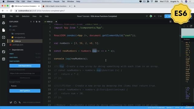This screenshot has height=109, width=194.
Task: Open Configuration Files gear icon in sidebar
Action: click(x=4, y=37)
